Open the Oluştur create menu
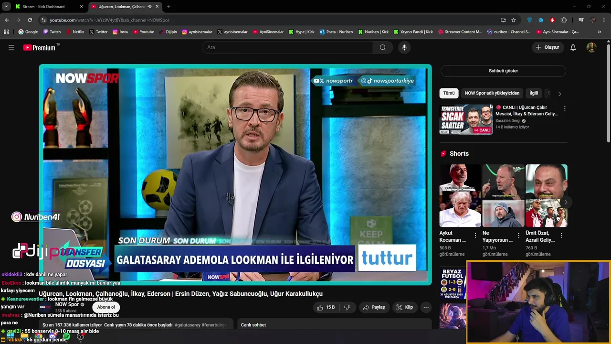This screenshot has width=611, height=344. [547, 47]
